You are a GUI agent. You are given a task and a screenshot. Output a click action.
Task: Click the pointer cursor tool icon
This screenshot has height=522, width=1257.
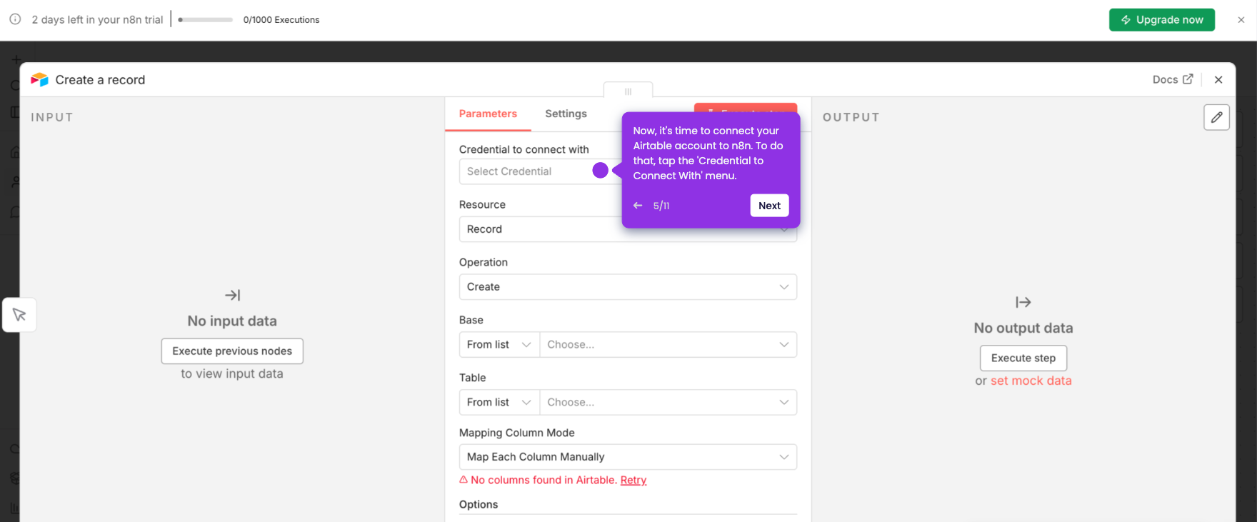pos(19,315)
